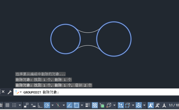Click the 2D object snap icon
Image resolution: width=179 pixels, height=110 pixels.
(76, 105)
